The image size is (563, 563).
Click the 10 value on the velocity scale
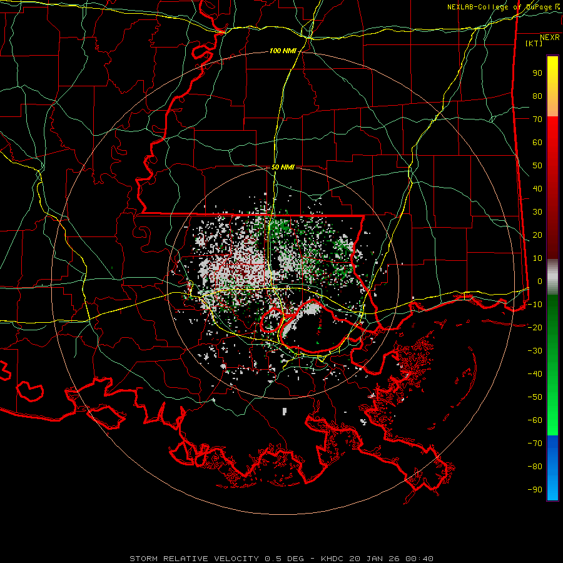537,258
